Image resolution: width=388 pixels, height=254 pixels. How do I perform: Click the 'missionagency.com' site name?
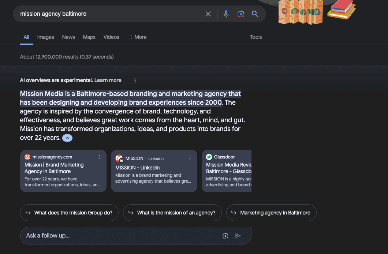point(52,157)
